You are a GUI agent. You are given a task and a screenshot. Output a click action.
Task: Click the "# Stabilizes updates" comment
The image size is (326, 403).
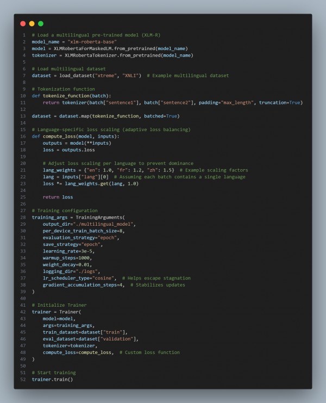coord(158,285)
